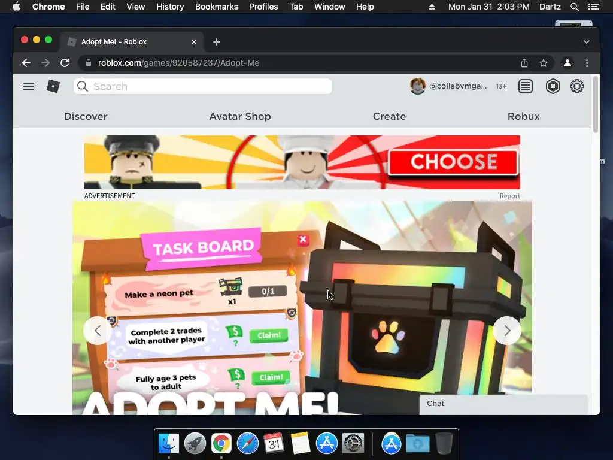This screenshot has height=460, width=613.
Task: Click the menu bar date and time
Action: [x=488, y=7]
